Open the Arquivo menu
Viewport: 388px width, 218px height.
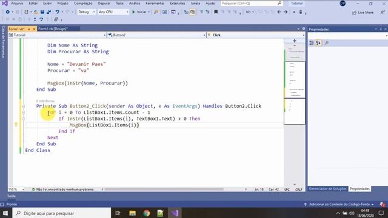click(17, 3)
